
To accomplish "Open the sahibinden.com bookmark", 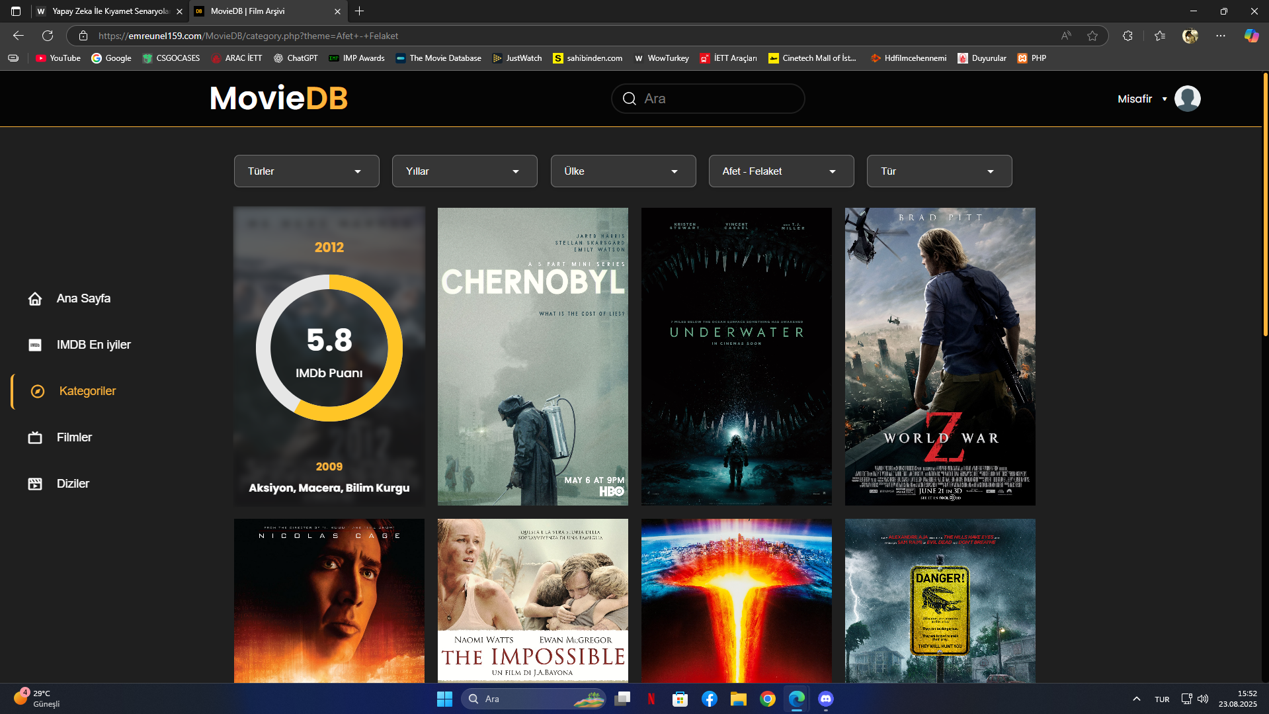I will (x=588, y=58).
